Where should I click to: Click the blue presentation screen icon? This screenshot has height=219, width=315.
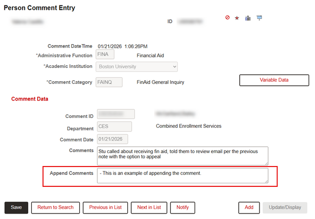[259, 18]
